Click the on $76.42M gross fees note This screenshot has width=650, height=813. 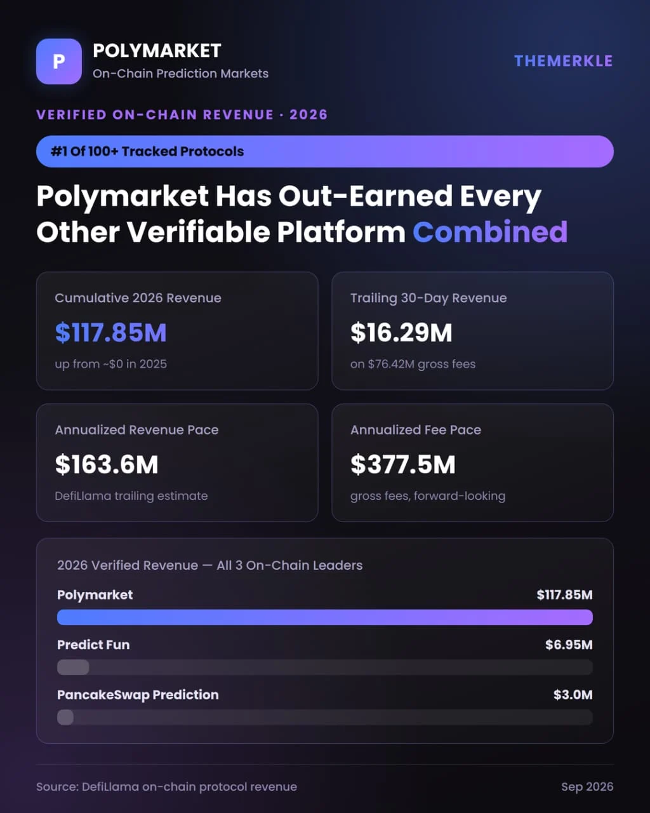[413, 364]
